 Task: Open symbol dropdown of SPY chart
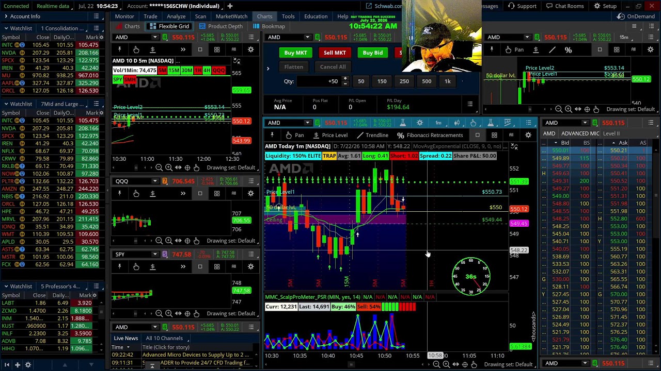pyautogui.click(x=155, y=255)
